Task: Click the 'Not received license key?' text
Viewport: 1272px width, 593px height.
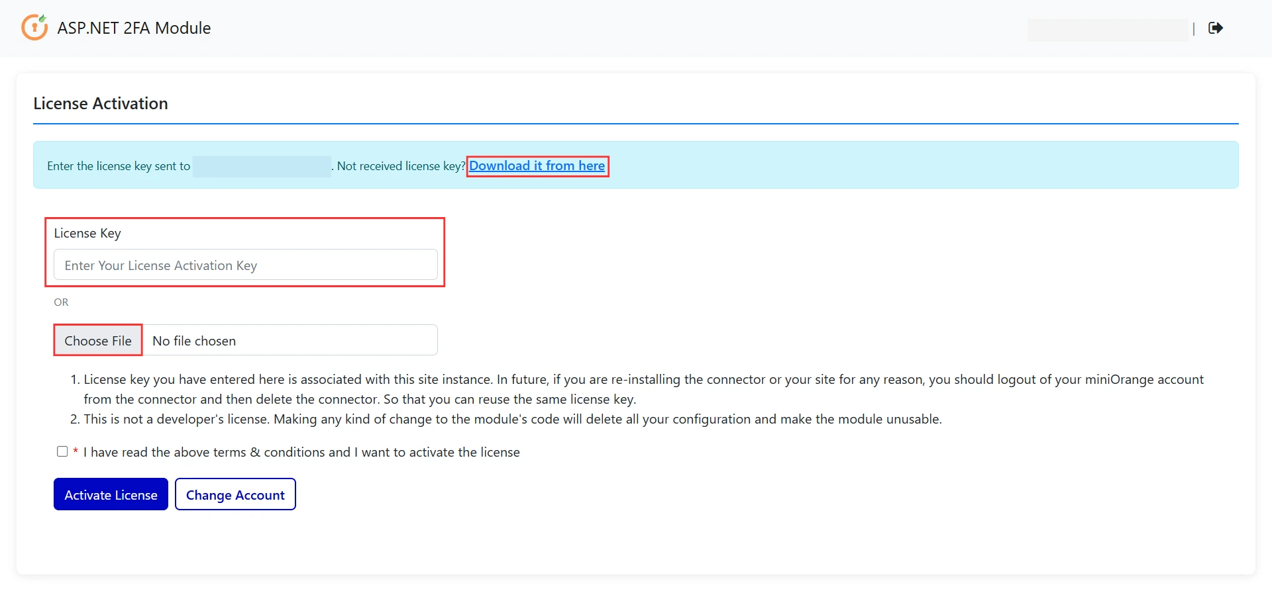Action: (401, 166)
